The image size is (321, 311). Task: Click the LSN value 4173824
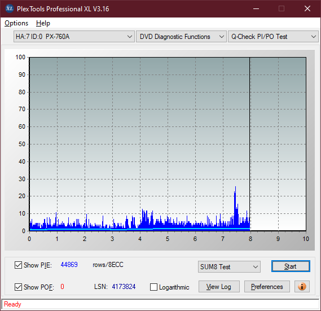coord(124,287)
